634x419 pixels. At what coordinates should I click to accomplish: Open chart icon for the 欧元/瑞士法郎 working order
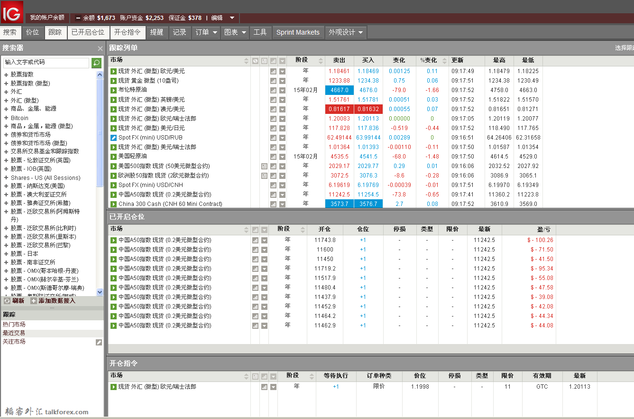pos(264,387)
